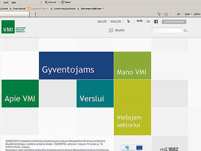Switch language using the EN link

(148, 21)
